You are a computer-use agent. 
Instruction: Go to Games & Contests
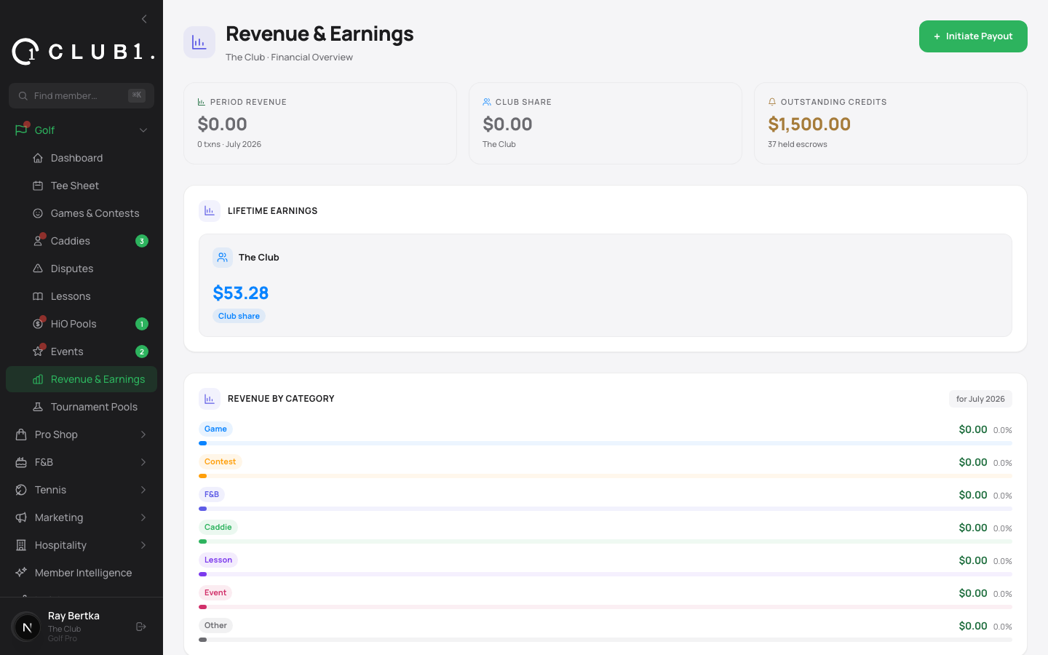tap(82, 213)
